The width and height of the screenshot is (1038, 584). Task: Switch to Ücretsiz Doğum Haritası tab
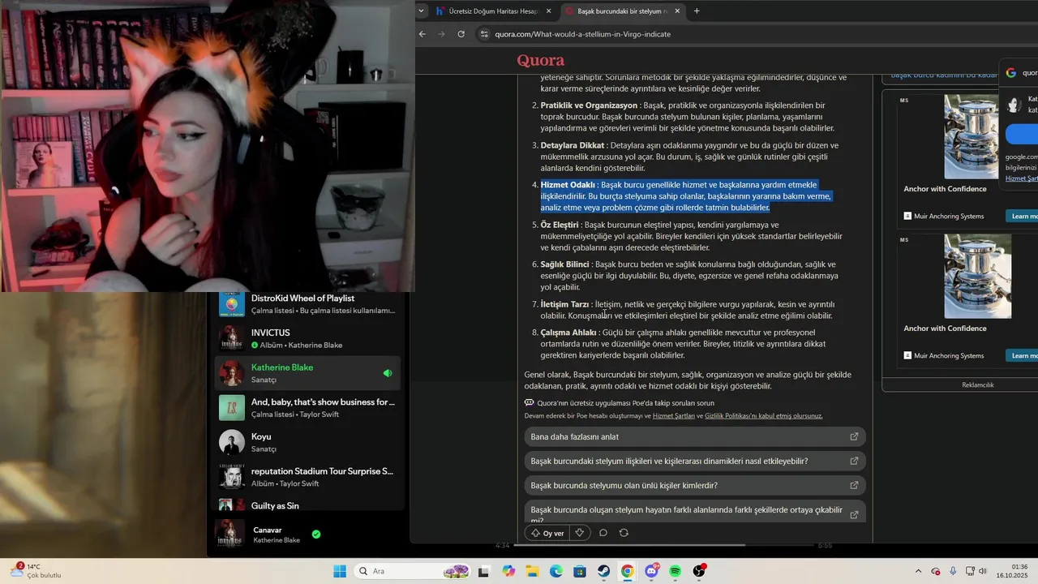[x=494, y=11]
